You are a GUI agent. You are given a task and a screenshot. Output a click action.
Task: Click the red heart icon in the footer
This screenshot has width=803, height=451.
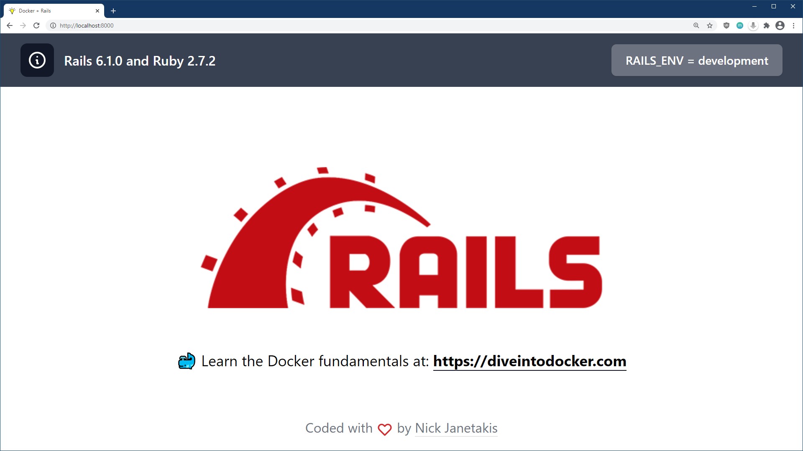pos(385,429)
